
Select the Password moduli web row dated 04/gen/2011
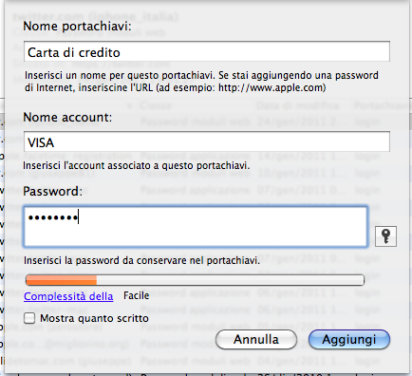[206, 361]
